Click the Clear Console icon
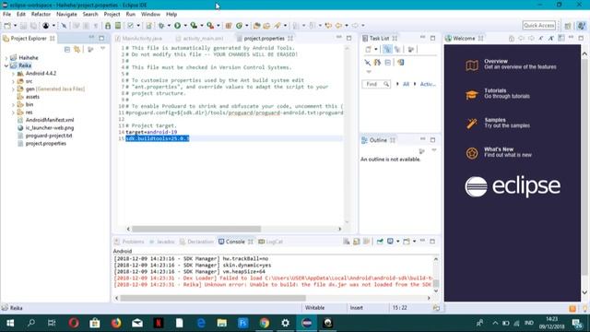Screen dimensions: 590x332 [x=347, y=242]
